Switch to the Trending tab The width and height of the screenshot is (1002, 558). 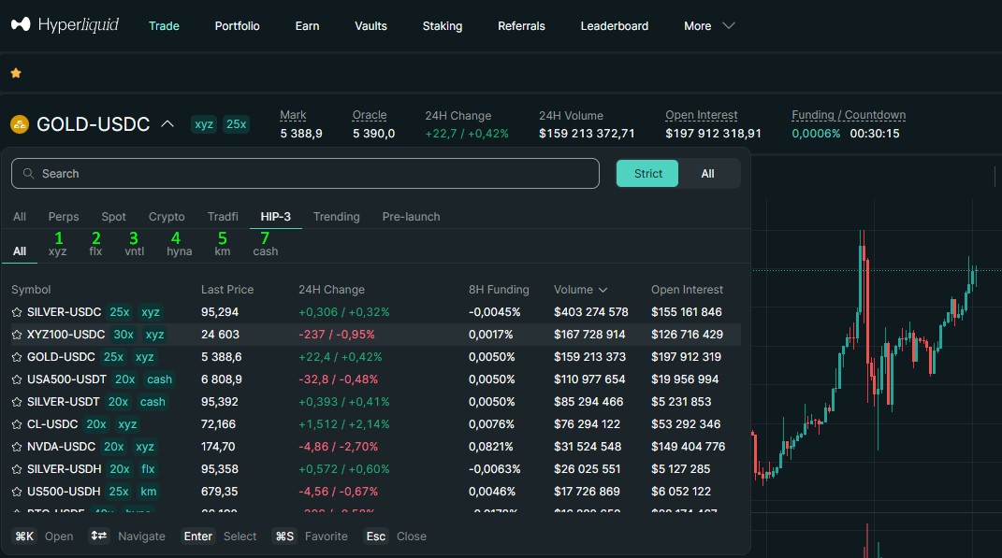coord(336,217)
